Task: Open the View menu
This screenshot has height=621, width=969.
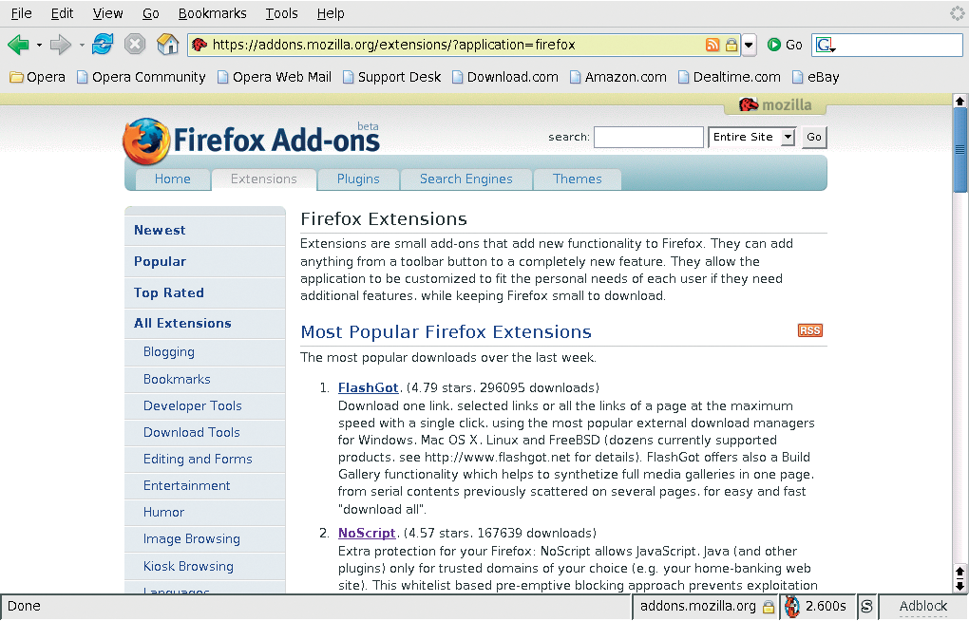Action: [x=107, y=13]
